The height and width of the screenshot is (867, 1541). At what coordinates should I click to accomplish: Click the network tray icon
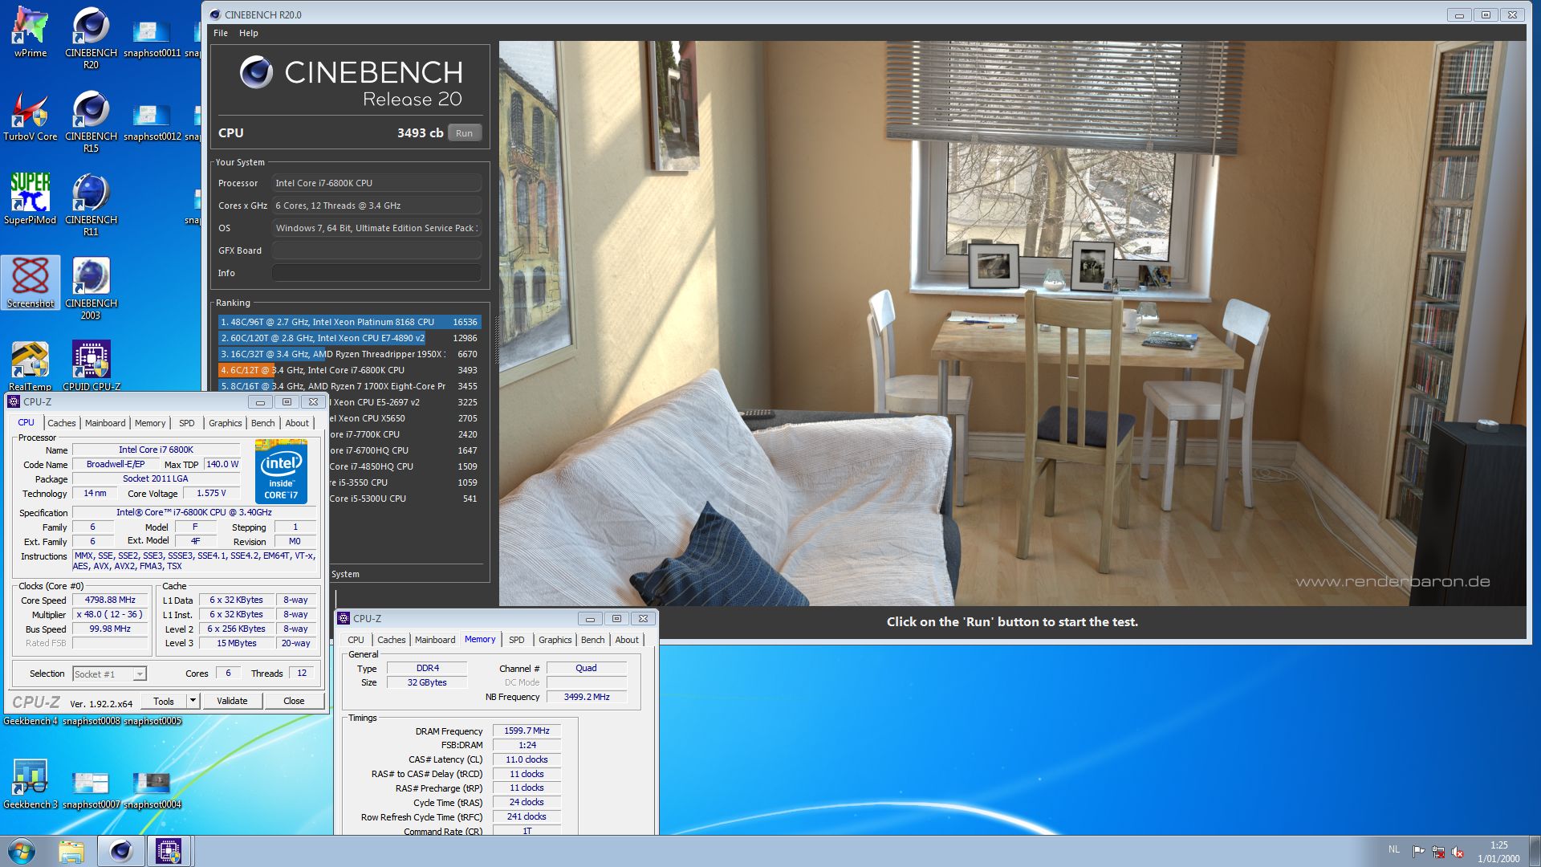point(1438,852)
